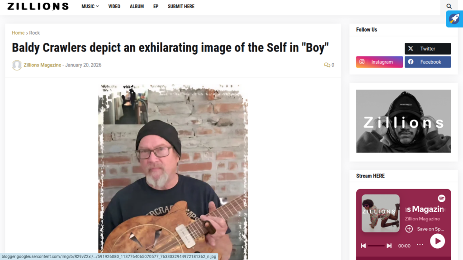Click the blue rocket icon
The height and width of the screenshot is (260, 463).
(x=454, y=19)
